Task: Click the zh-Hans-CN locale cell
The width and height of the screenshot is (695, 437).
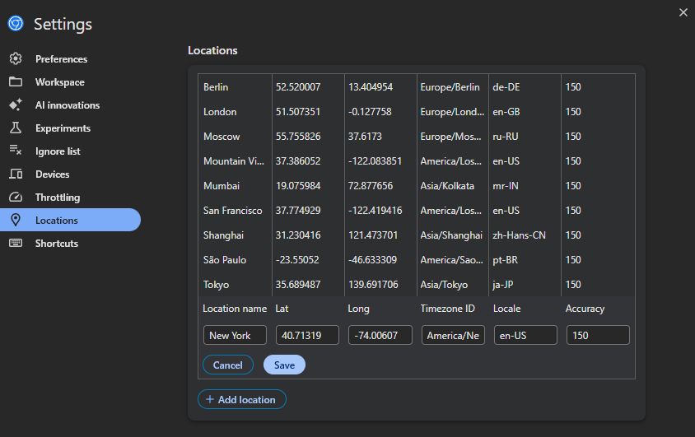Action: (519, 235)
